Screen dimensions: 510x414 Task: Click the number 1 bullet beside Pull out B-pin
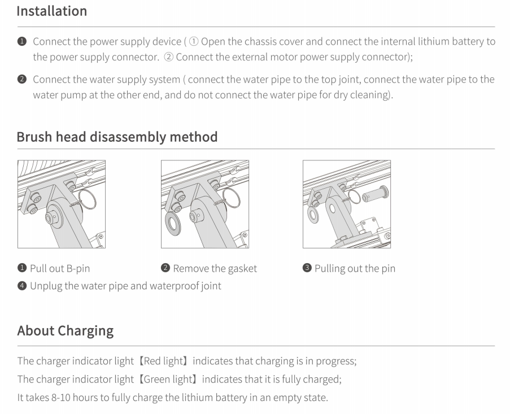[x=22, y=268]
